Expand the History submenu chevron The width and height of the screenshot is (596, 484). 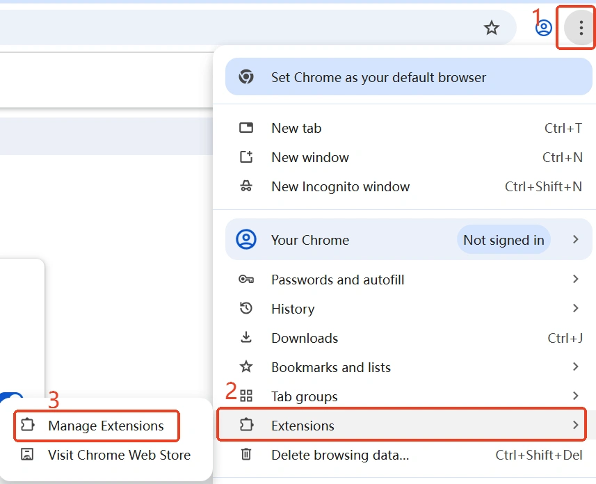point(576,309)
